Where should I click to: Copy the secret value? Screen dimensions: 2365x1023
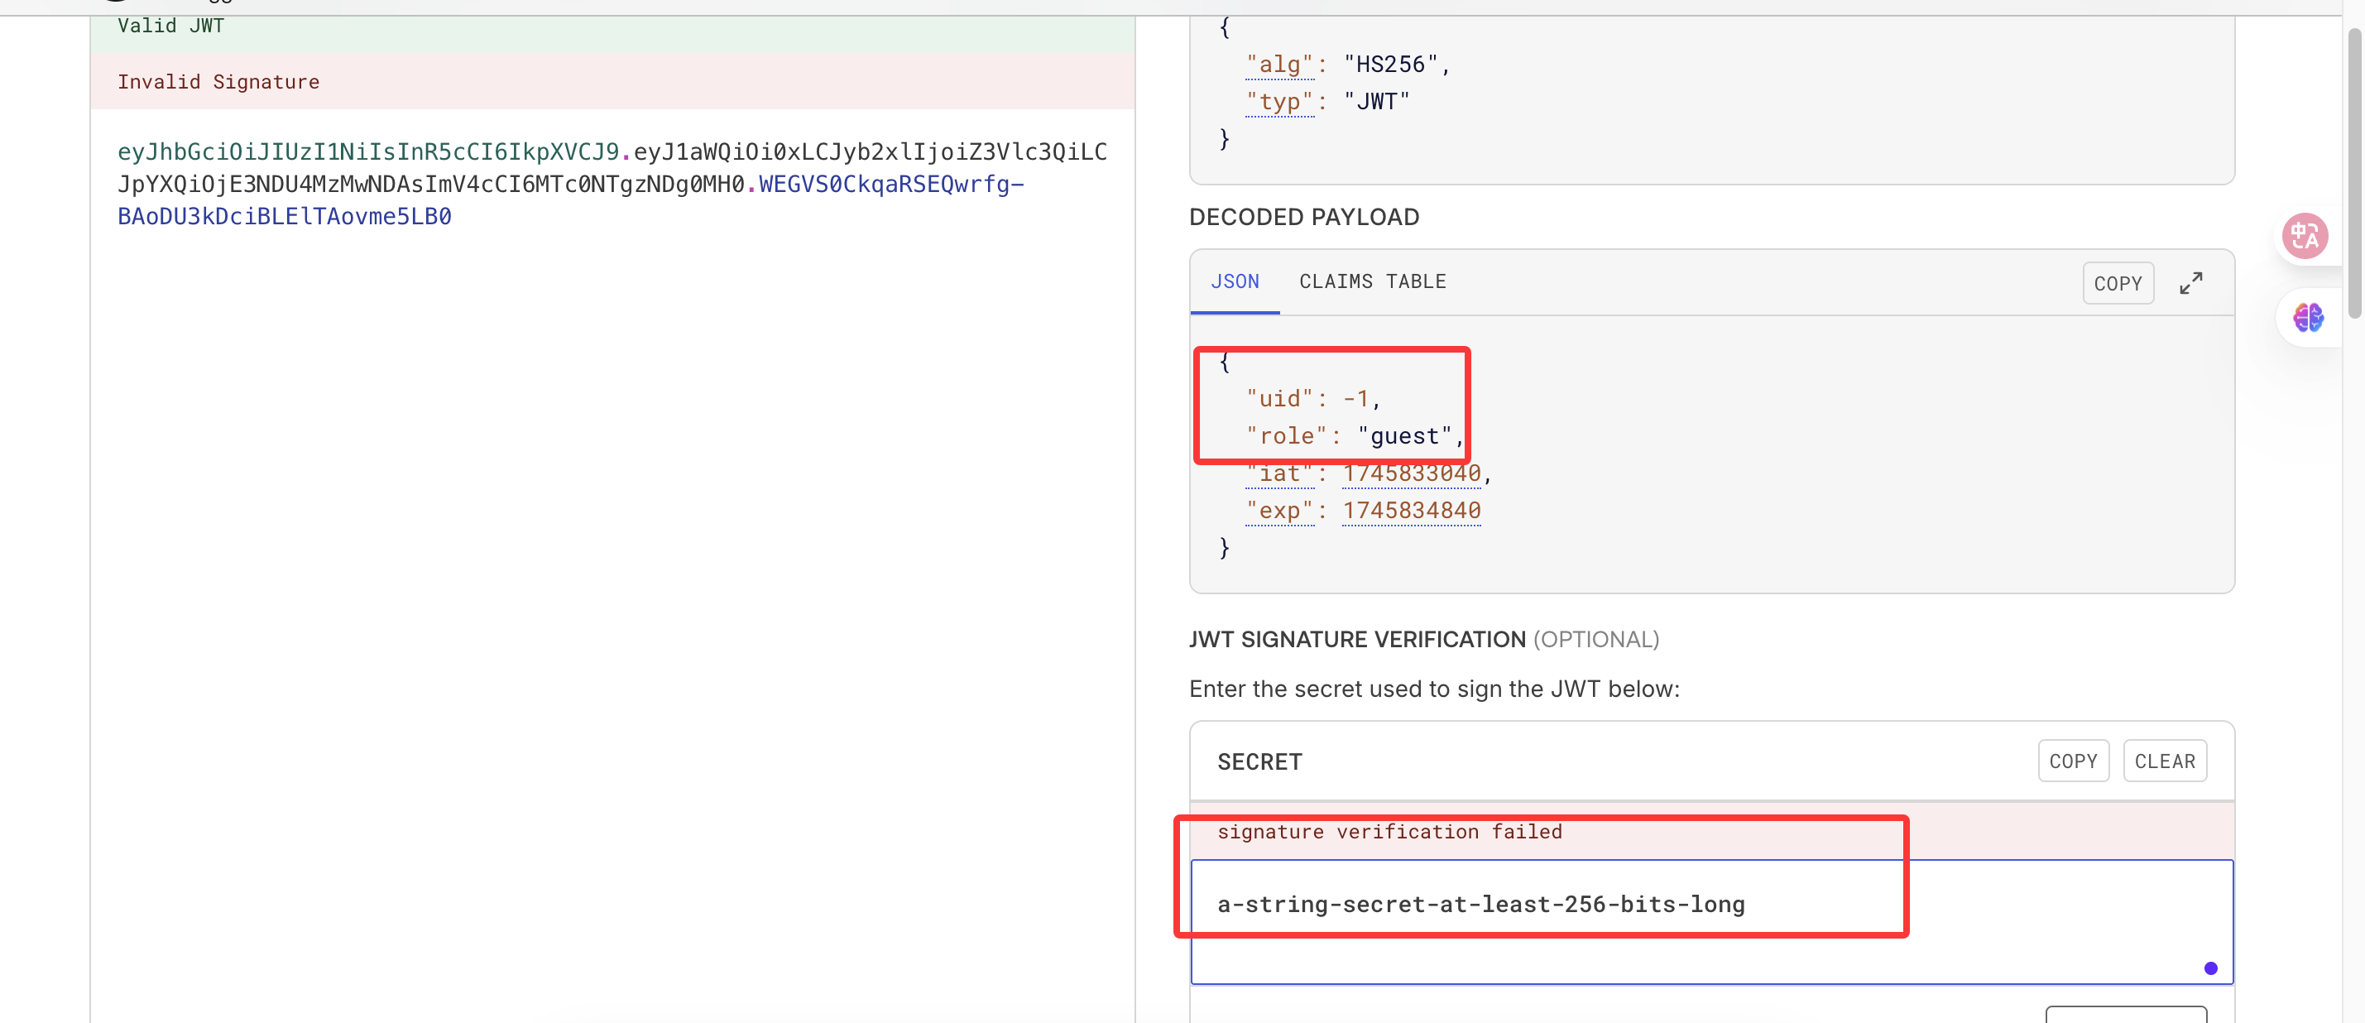[x=2073, y=761]
